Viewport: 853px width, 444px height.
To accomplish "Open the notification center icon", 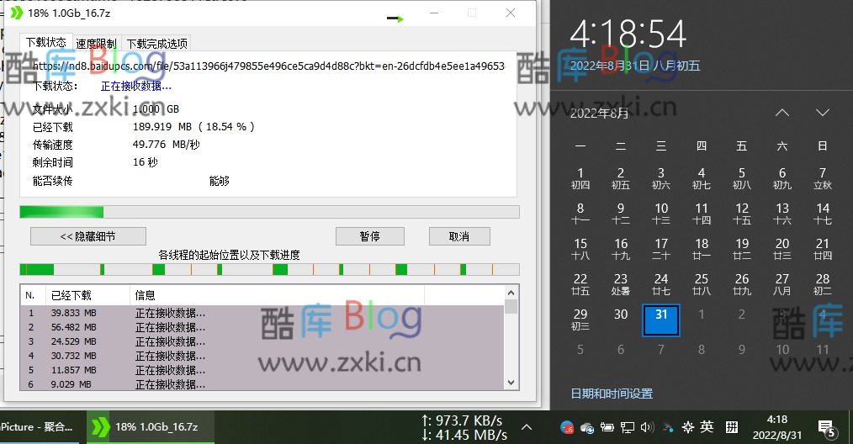I will click(827, 427).
